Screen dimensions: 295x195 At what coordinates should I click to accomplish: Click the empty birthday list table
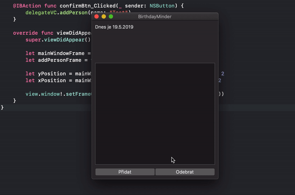tap(155, 114)
